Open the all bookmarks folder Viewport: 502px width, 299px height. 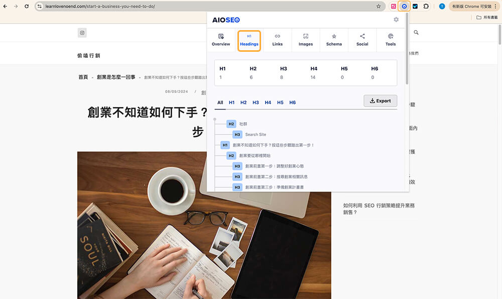487,17
